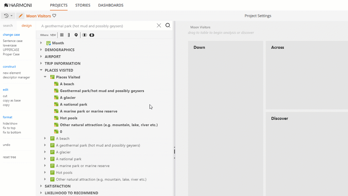348x196 pixels.
Task: Switch to the search panel tab
Action: [x=8, y=26]
